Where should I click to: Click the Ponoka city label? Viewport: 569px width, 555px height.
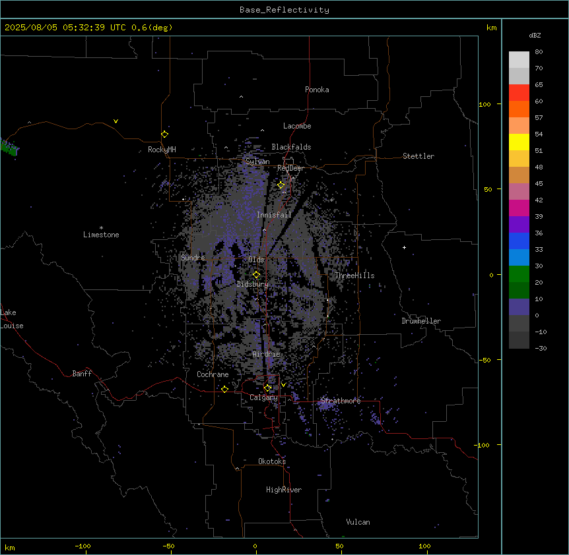[317, 90]
